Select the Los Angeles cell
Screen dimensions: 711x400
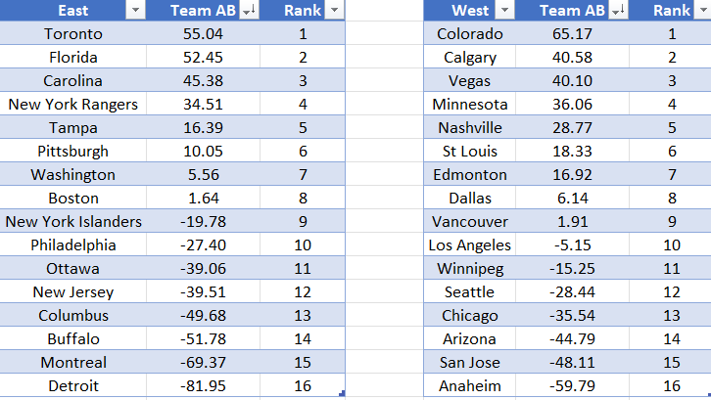(470, 245)
